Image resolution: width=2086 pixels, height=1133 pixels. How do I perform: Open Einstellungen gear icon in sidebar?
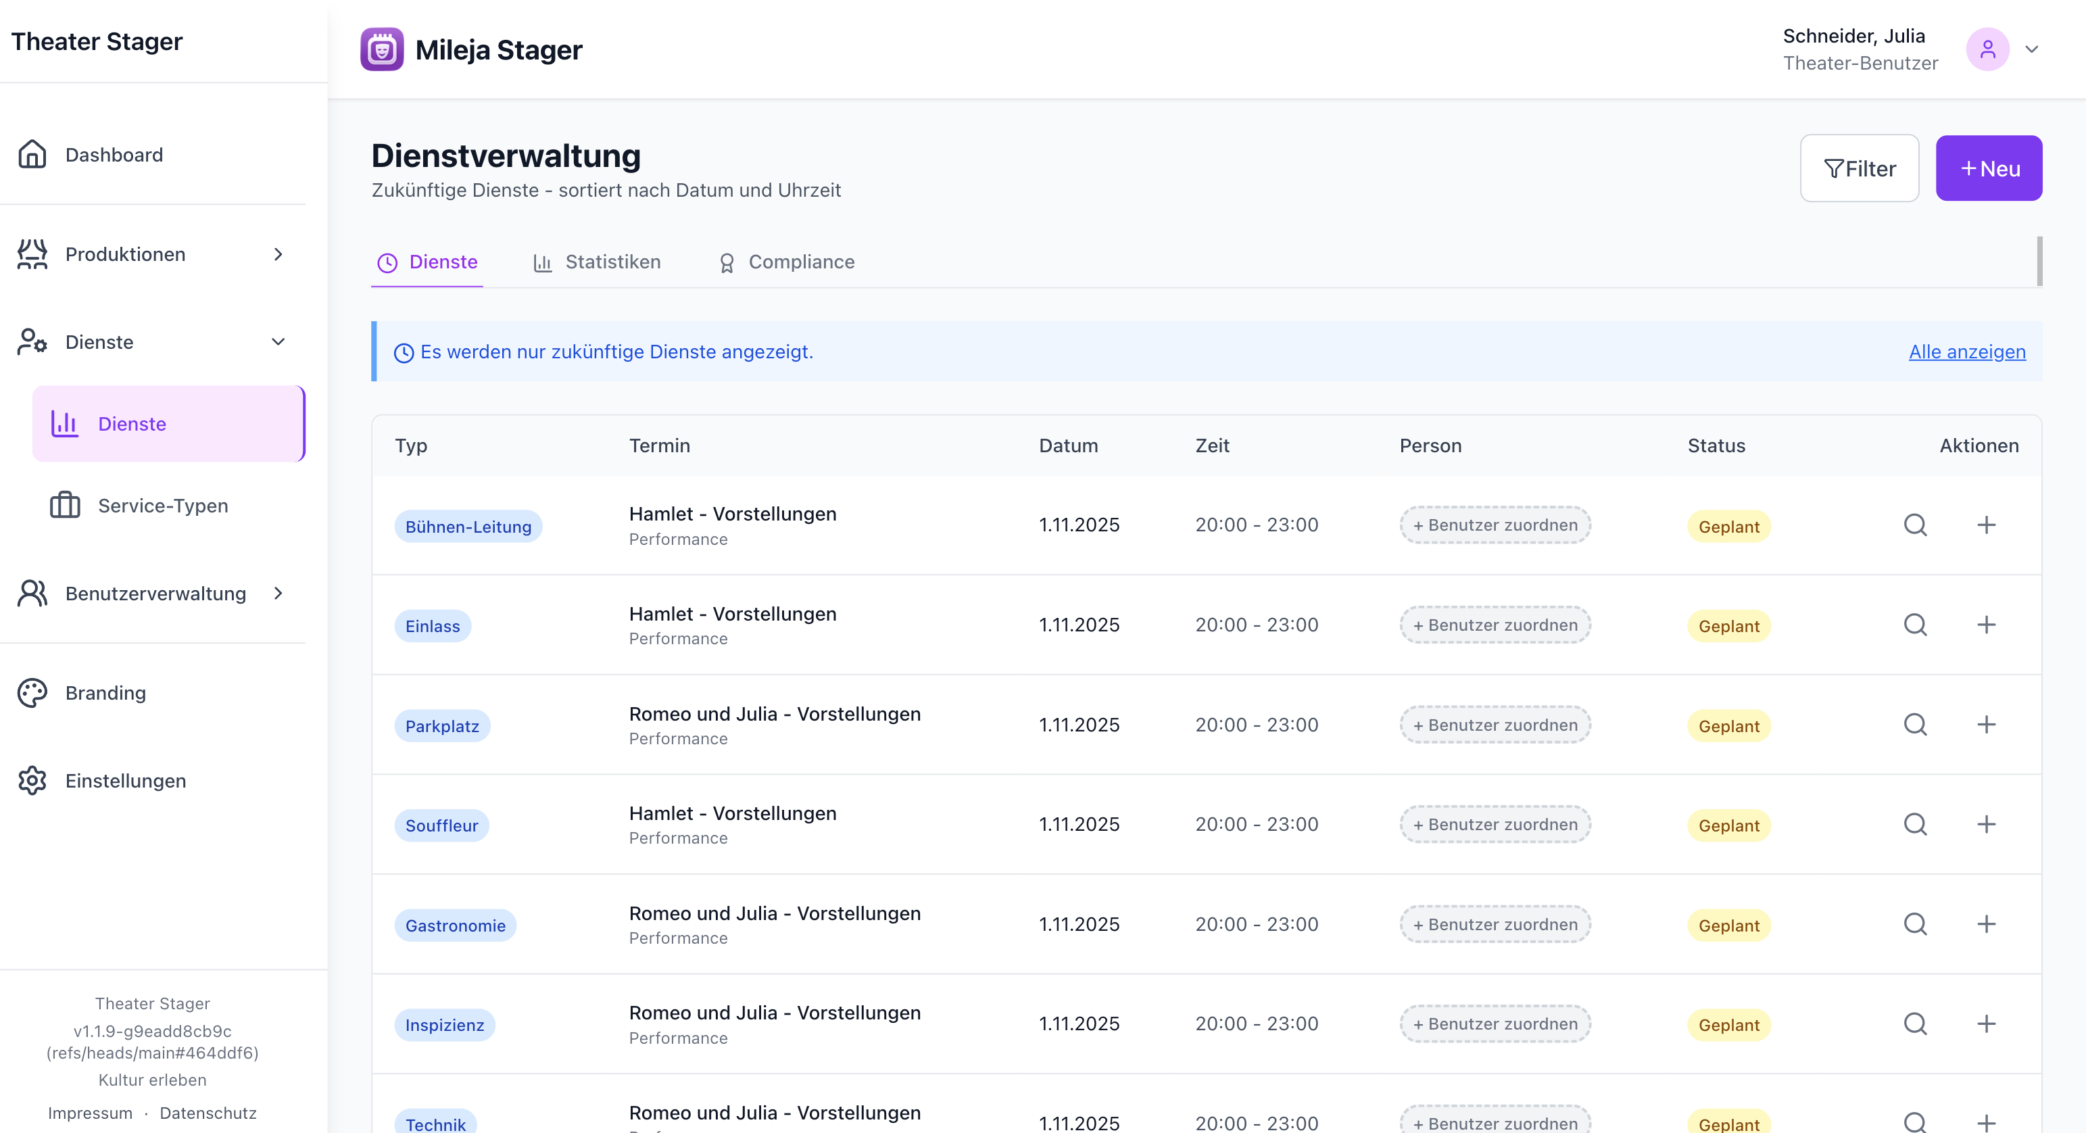[32, 780]
